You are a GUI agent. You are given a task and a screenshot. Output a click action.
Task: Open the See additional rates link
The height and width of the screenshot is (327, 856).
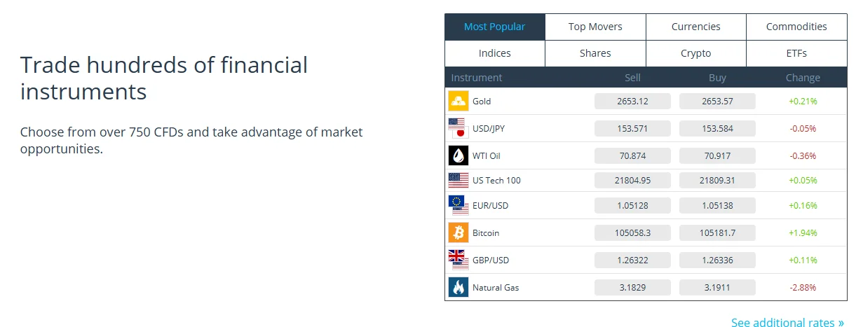pyautogui.click(x=787, y=323)
